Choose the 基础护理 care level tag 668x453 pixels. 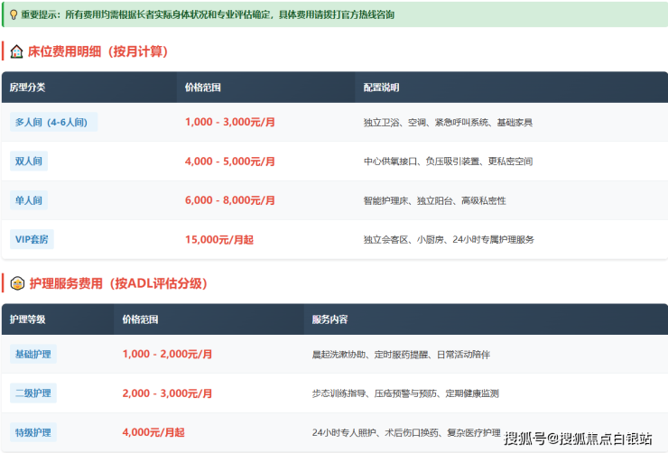(33, 354)
